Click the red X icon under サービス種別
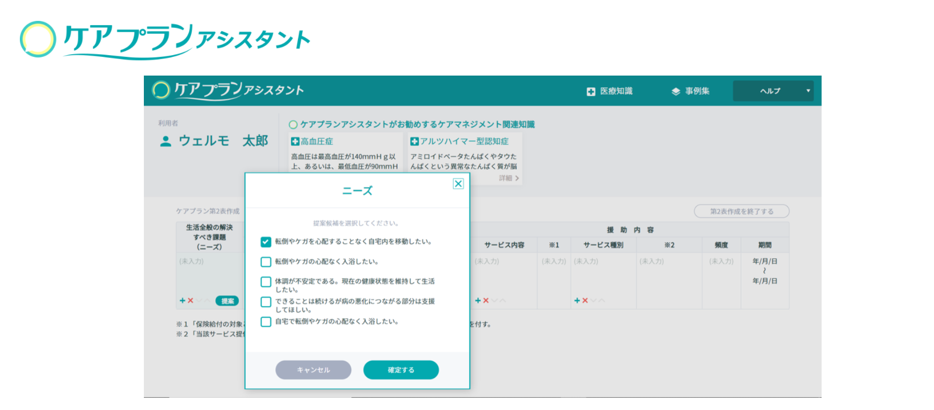934x410 pixels. coord(585,301)
